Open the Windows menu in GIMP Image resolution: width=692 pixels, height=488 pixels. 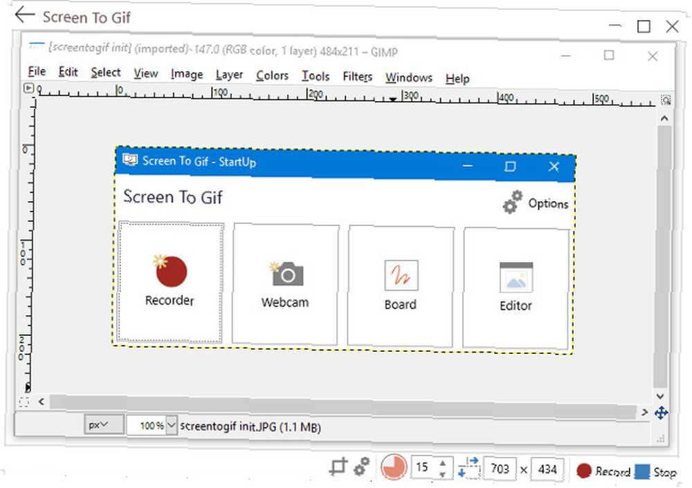[409, 77]
